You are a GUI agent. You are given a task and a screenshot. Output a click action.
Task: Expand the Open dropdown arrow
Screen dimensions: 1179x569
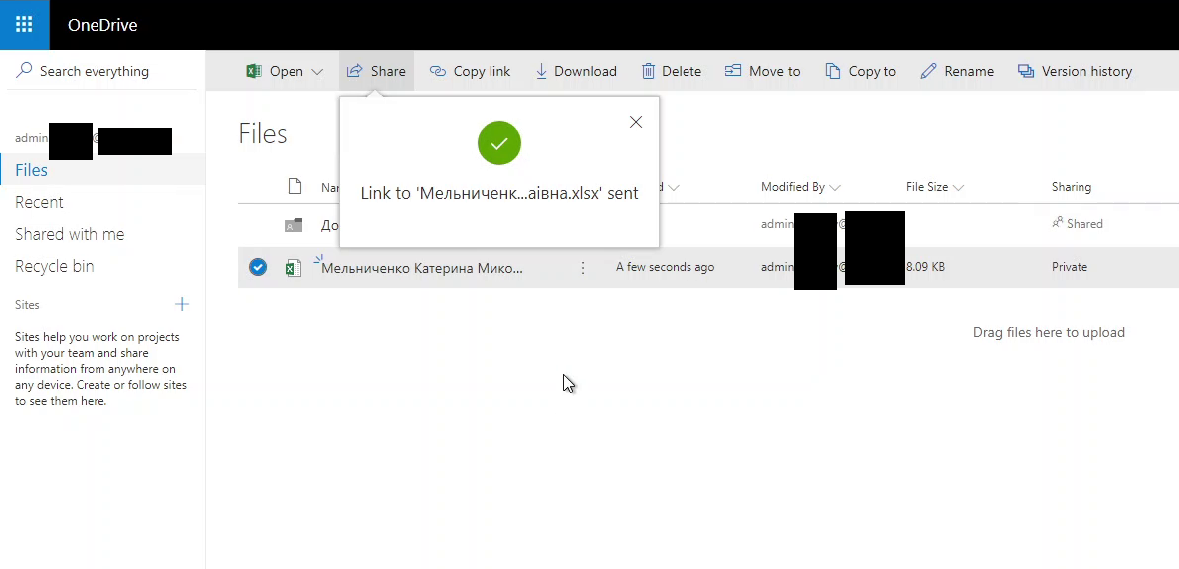click(x=317, y=72)
